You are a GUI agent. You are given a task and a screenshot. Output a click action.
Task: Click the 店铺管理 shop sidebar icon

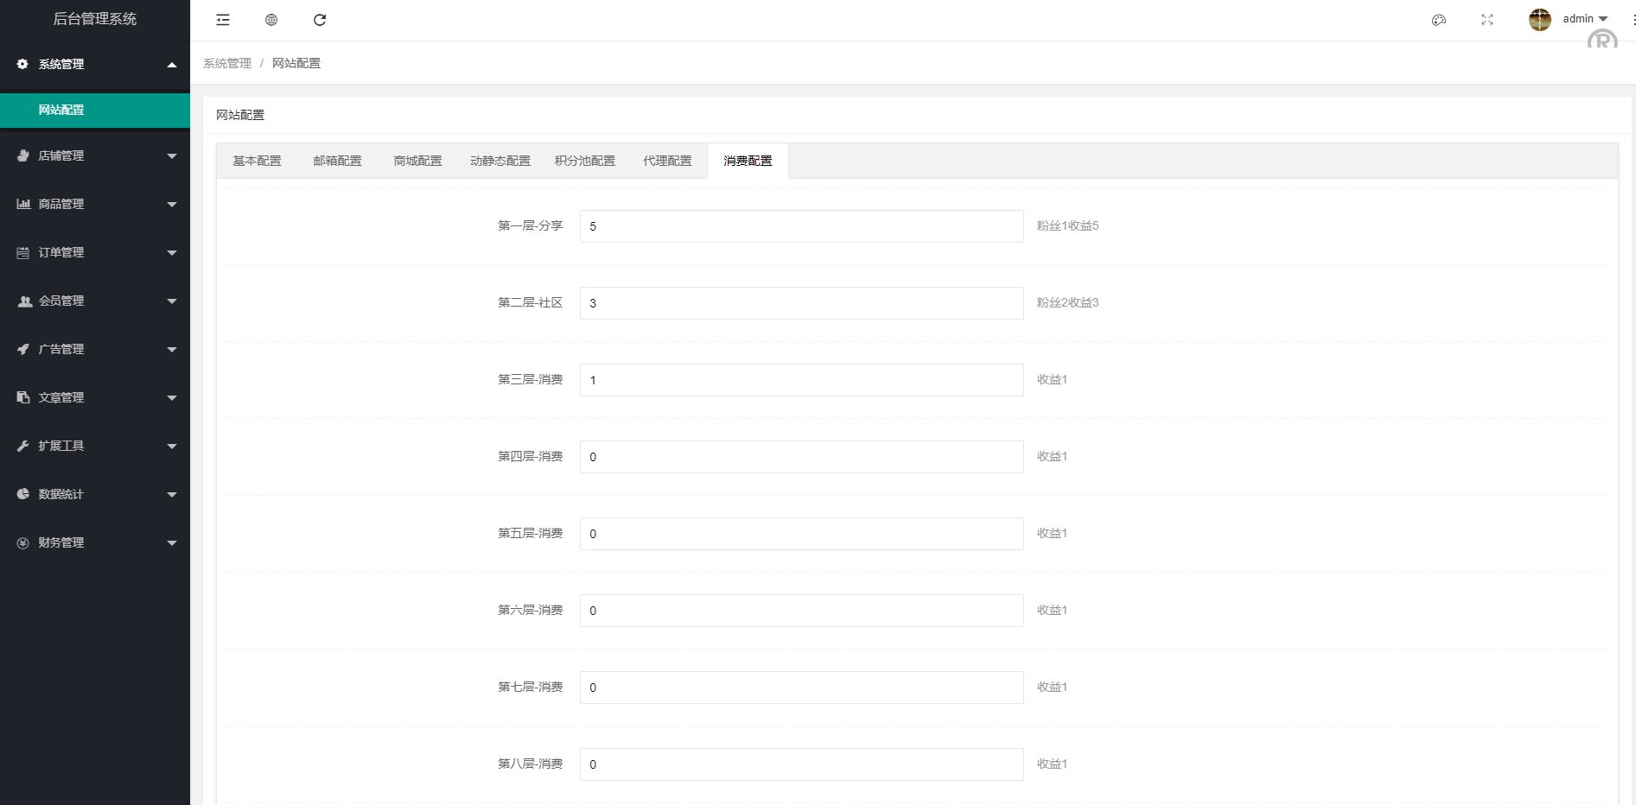click(x=22, y=155)
